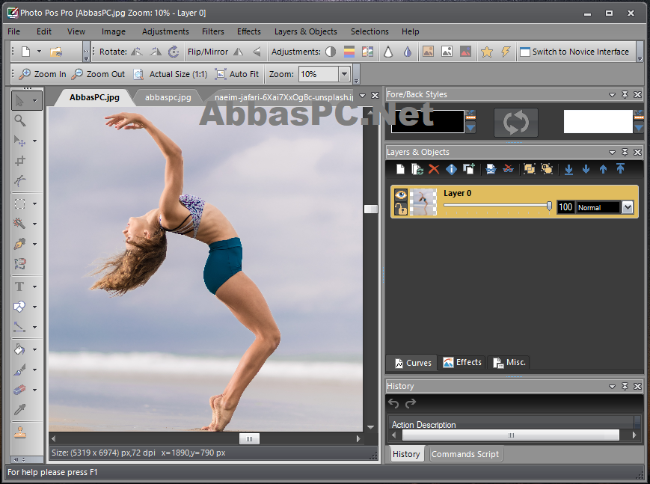Select the Pen nib tool

(x=20, y=244)
